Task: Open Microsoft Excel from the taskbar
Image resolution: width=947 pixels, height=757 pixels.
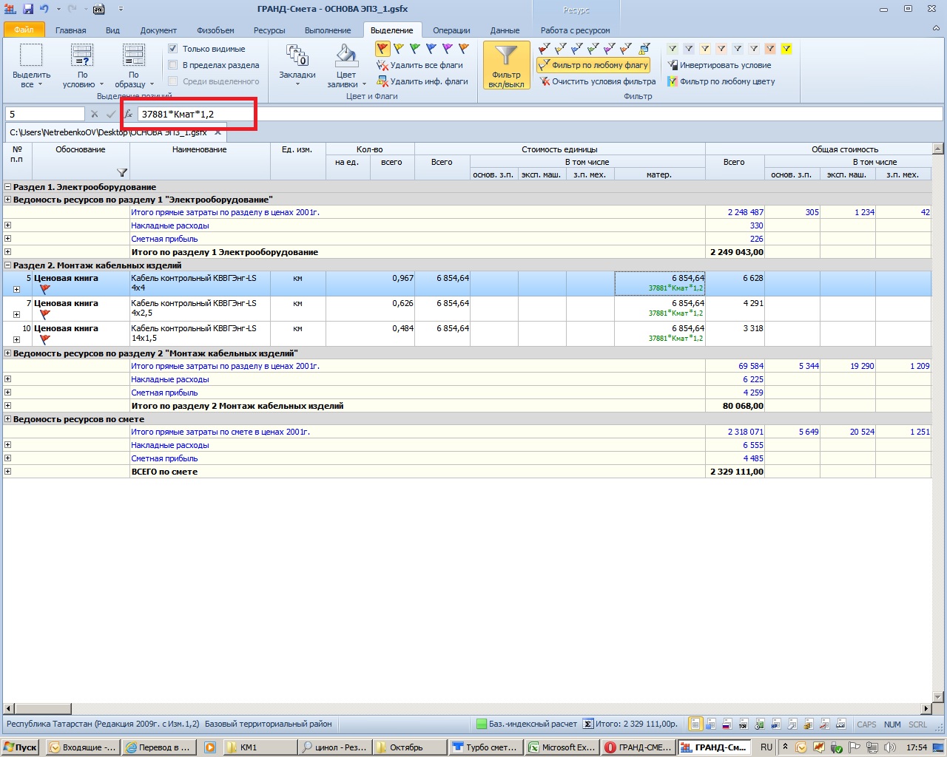Action: [562, 747]
